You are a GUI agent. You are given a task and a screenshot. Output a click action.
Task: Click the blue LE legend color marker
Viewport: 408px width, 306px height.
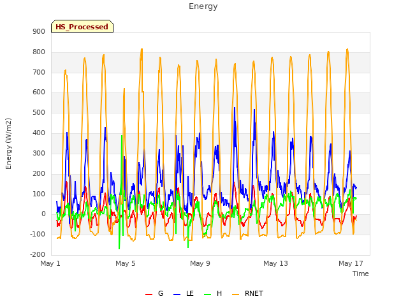tap(177, 295)
